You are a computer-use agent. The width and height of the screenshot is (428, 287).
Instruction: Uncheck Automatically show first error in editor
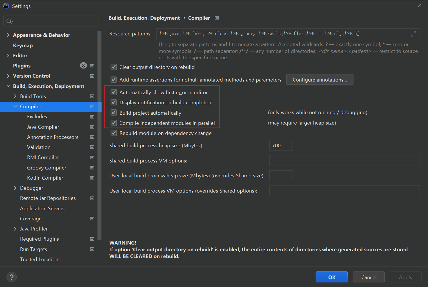point(114,92)
